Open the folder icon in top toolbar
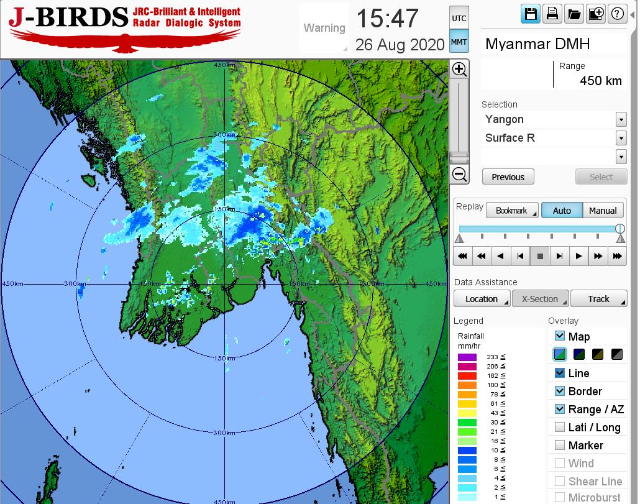 point(574,14)
